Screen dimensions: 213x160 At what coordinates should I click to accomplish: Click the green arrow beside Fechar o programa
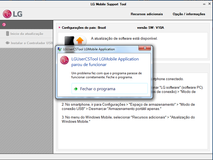pyautogui.click(x=76, y=89)
